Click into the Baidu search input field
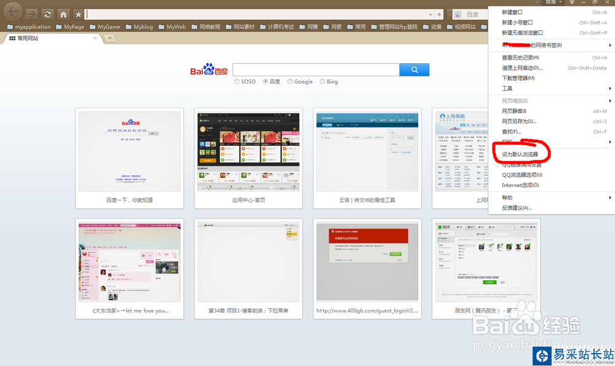Image resolution: width=615 pixels, height=366 pixels. point(315,70)
